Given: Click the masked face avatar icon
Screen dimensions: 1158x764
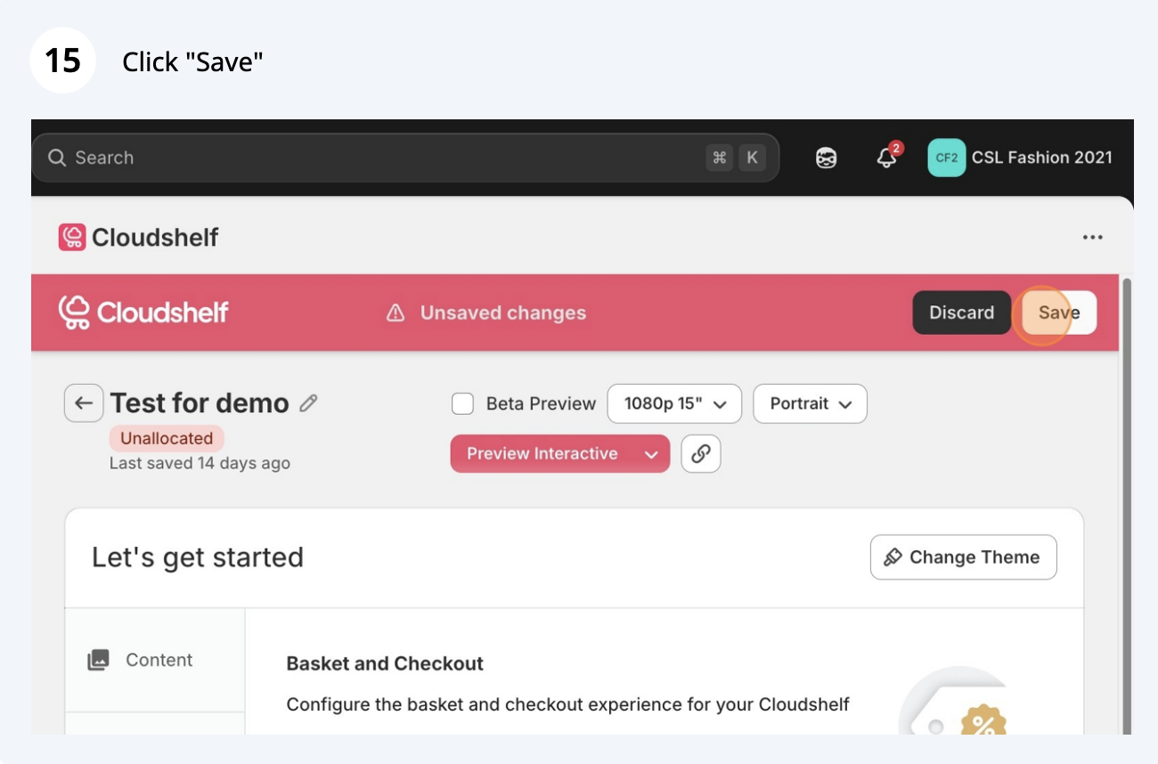Looking at the screenshot, I should pos(827,158).
